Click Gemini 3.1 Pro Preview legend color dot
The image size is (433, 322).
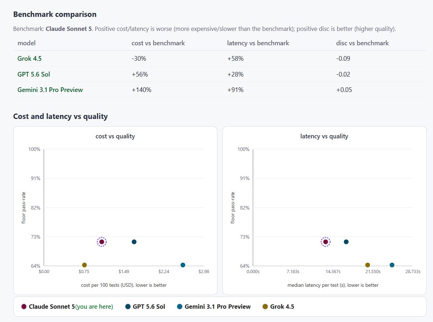click(x=180, y=307)
